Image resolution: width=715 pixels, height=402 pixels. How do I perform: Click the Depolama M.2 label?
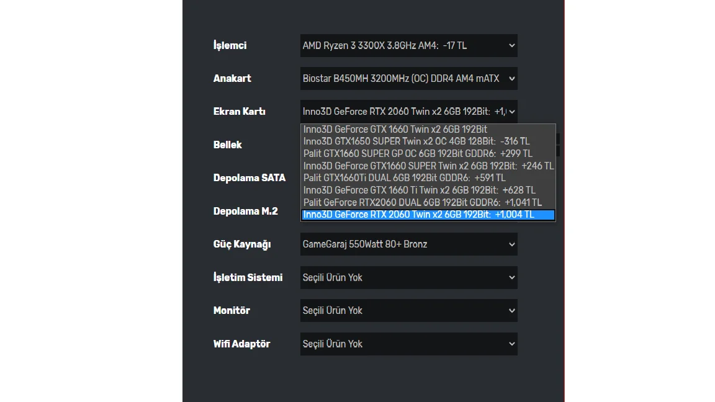245,211
